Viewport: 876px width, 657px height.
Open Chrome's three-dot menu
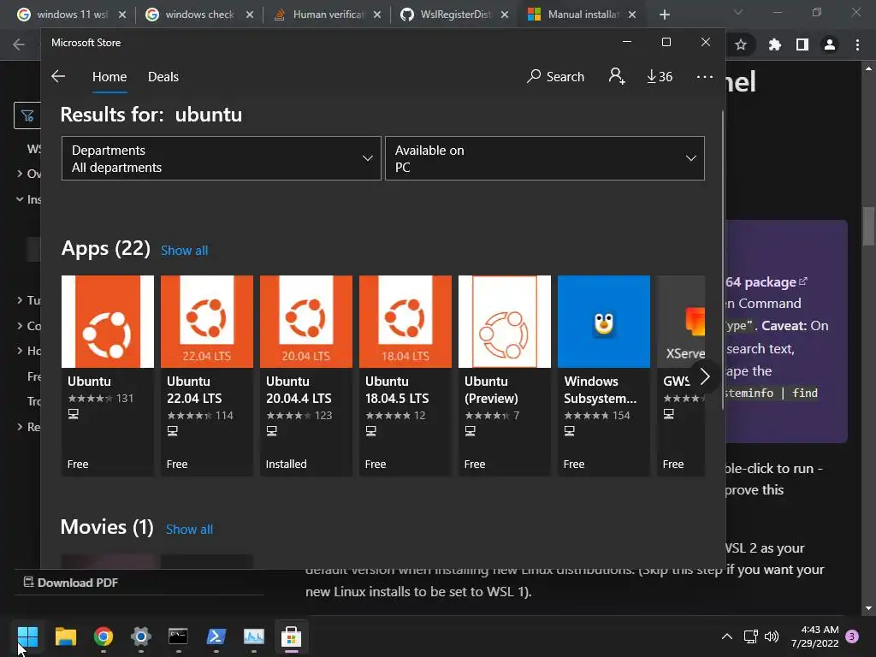click(x=857, y=44)
